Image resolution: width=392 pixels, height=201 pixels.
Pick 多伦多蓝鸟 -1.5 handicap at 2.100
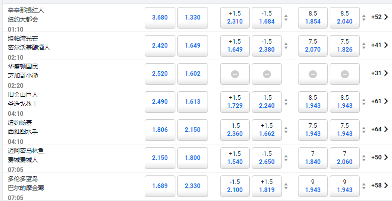tap(235, 186)
